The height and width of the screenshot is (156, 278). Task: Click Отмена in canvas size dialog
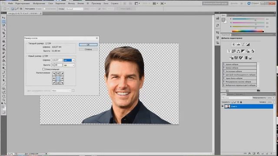(88, 49)
